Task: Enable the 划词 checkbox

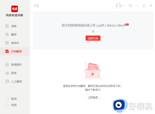Action: coord(7,105)
